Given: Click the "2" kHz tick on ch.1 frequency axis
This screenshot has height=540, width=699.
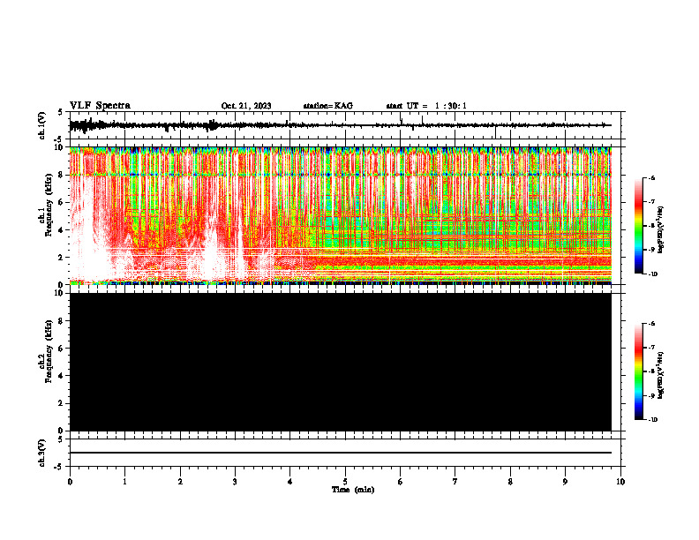Looking at the screenshot, I should click(62, 258).
